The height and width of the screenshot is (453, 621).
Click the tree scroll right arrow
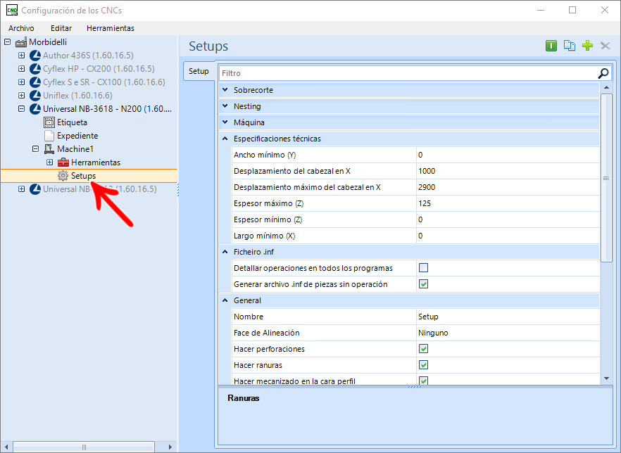[170, 447]
